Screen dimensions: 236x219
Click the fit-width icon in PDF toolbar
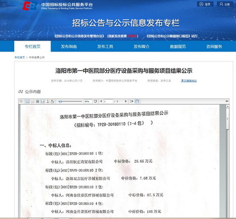pos(42,101)
